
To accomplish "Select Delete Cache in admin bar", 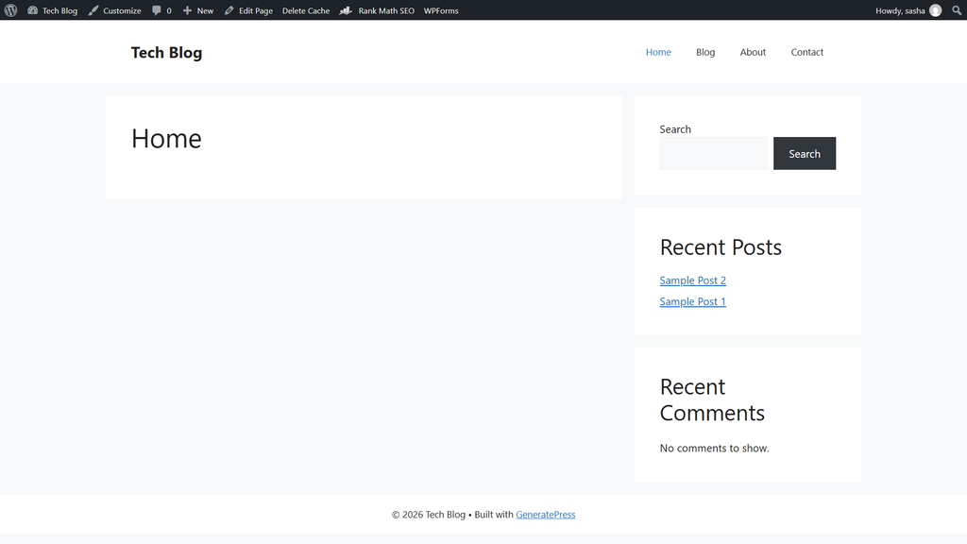I will pyautogui.click(x=306, y=10).
